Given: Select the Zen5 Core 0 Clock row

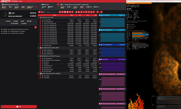Looking at the screenshot, I should (68, 24).
